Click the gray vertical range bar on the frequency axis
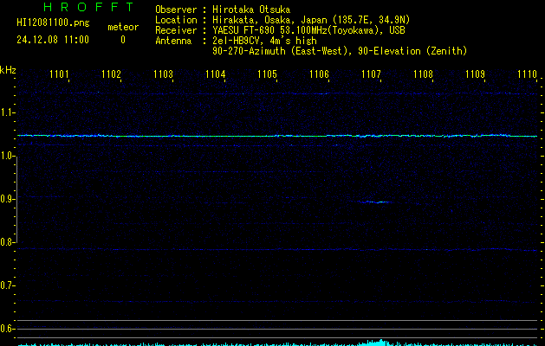 [x=16, y=199]
